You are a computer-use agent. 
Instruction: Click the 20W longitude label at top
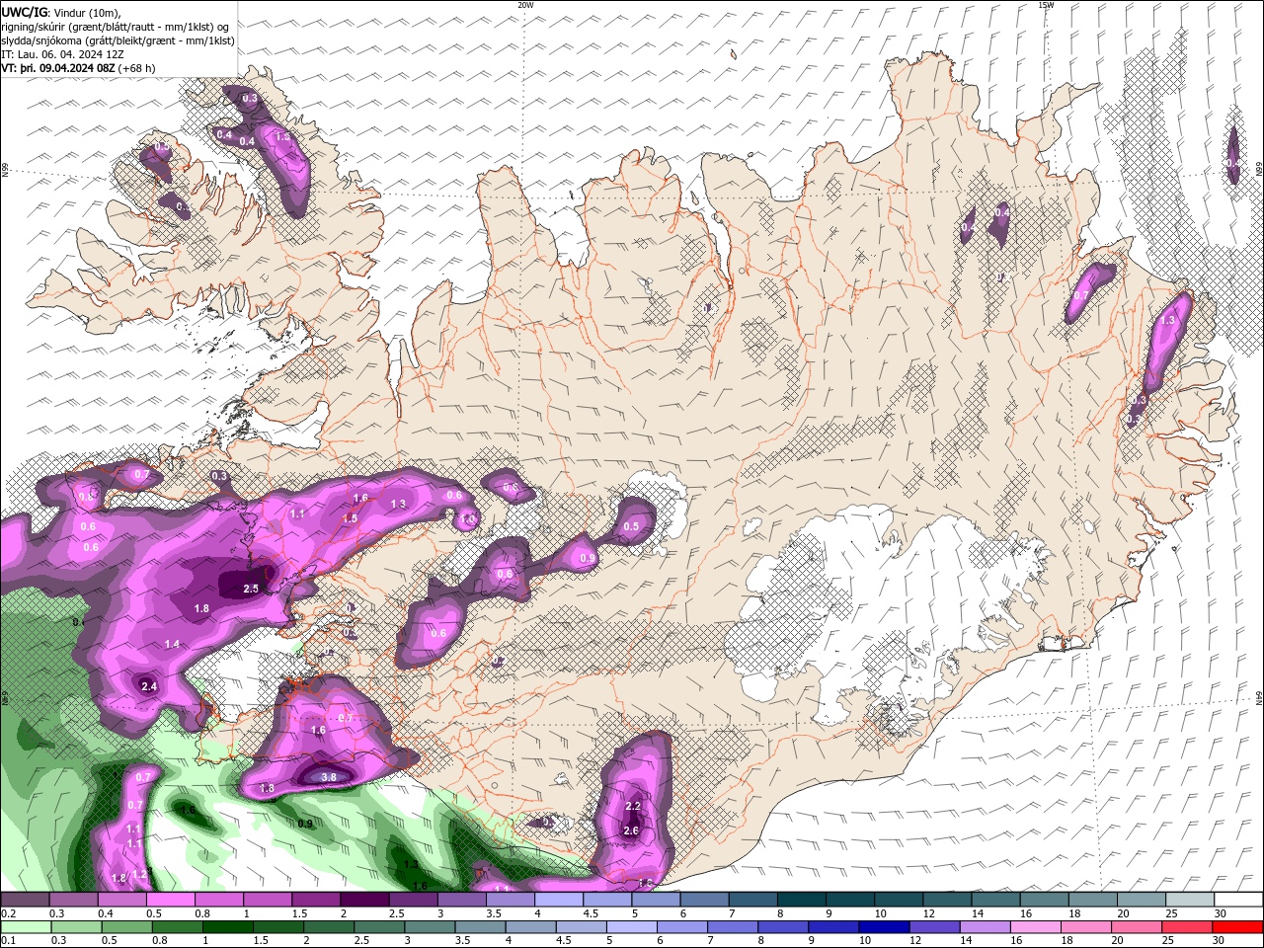[x=525, y=5]
